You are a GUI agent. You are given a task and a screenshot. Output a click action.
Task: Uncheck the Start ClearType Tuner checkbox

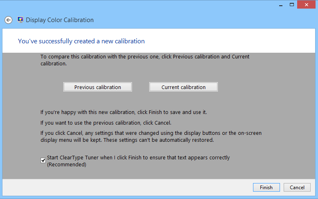click(x=43, y=161)
